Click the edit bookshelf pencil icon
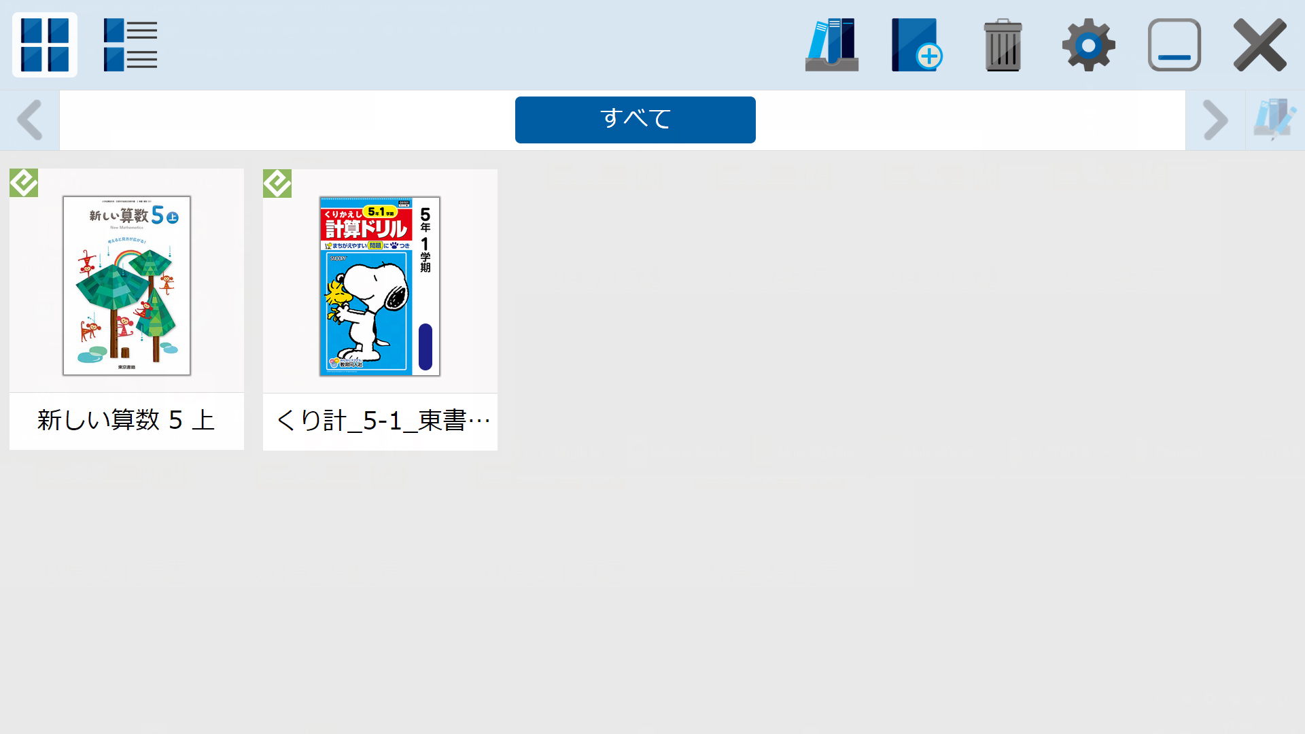Image resolution: width=1305 pixels, height=734 pixels. click(x=1275, y=120)
